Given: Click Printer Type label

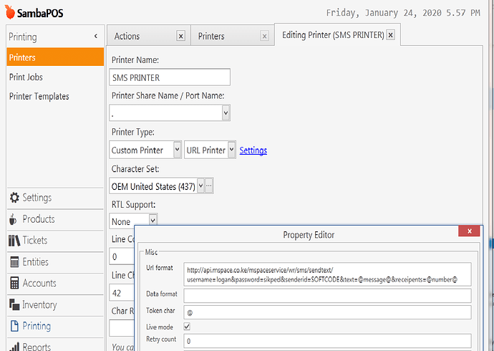Looking at the screenshot, I should tap(133, 132).
